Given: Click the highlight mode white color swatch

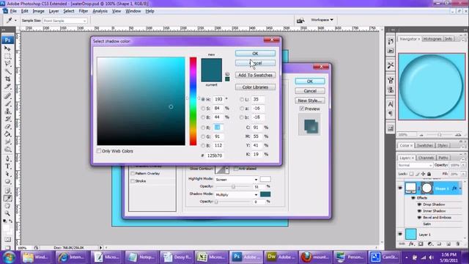Looking at the screenshot, I should click(x=265, y=179).
